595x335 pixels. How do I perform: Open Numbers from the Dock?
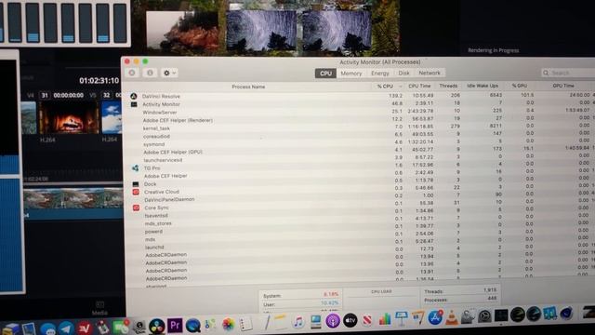pyautogui.click(x=384, y=319)
